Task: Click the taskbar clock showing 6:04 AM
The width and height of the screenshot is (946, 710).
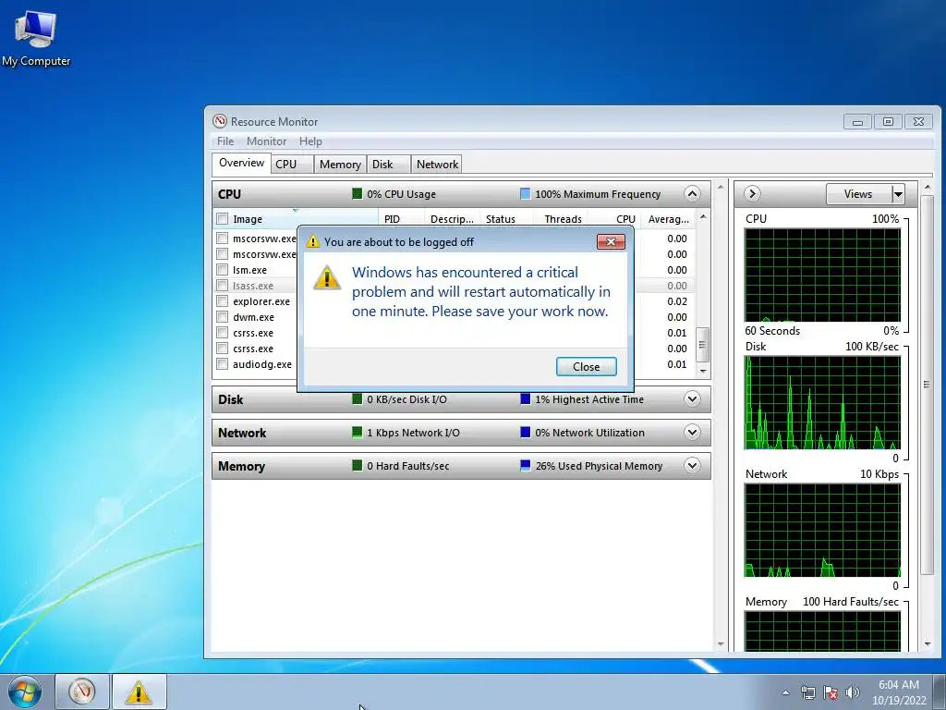Action: (x=898, y=692)
